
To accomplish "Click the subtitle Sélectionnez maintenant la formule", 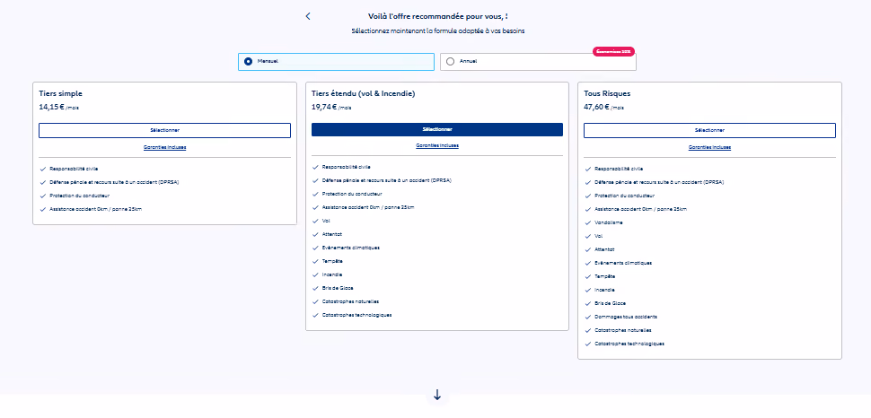I will 437,31.
